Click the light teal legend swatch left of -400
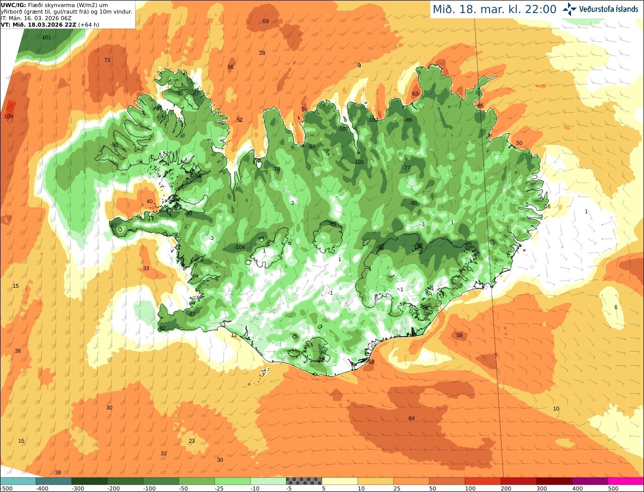Screen dimensions: 644x492 [18, 481]
